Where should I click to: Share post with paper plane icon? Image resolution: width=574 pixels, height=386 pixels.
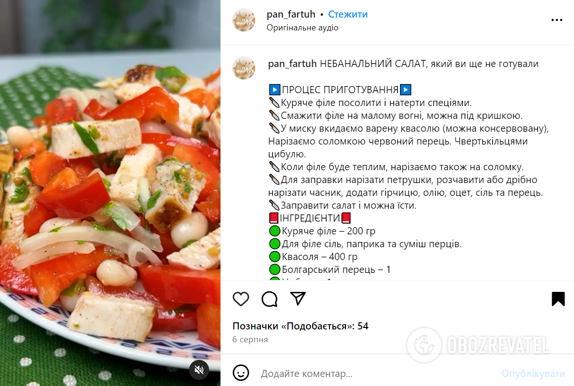(x=298, y=299)
